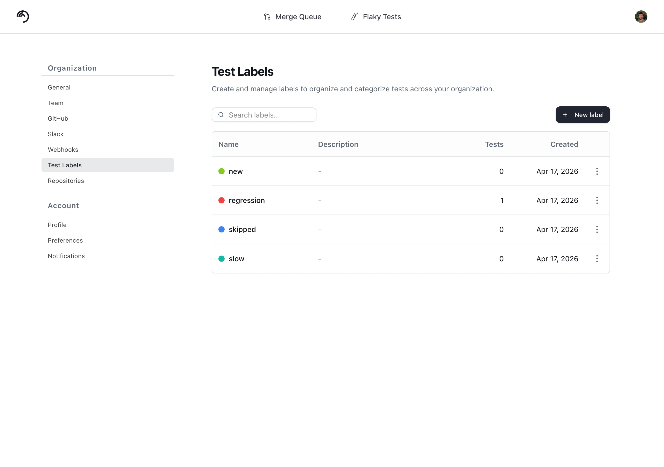Click the Merge Queue branch icon
This screenshot has height=467, width=664.
[x=267, y=17]
